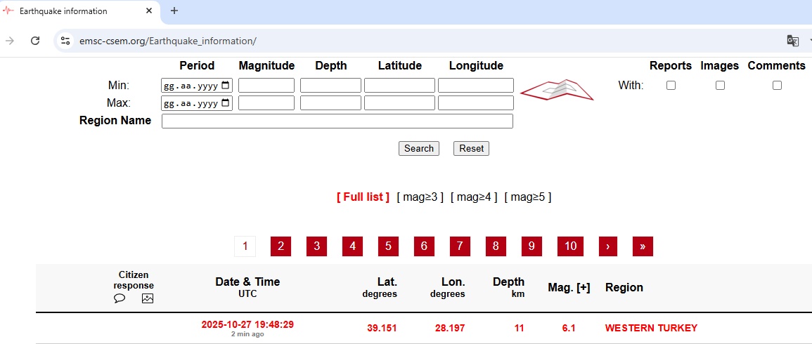Screen dimensions: 812x344
Task: Enable the With Comments checkbox
Action: tap(777, 86)
